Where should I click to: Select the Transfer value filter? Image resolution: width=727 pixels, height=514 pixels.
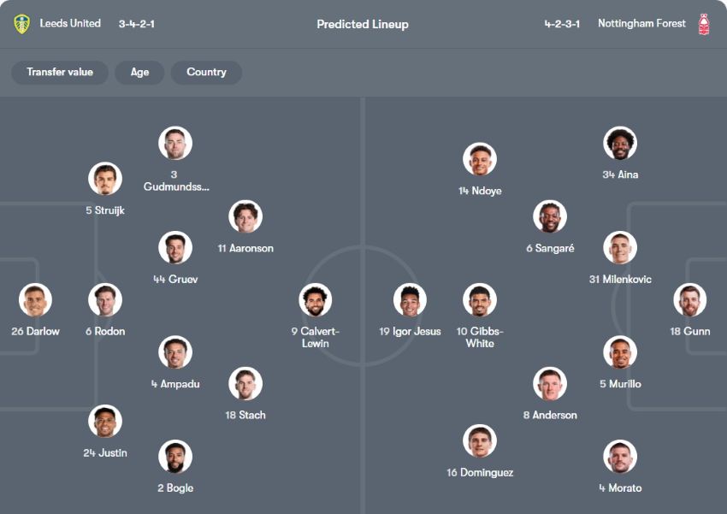59,73
